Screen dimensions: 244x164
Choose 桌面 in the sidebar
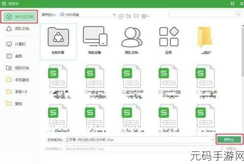point(14,56)
